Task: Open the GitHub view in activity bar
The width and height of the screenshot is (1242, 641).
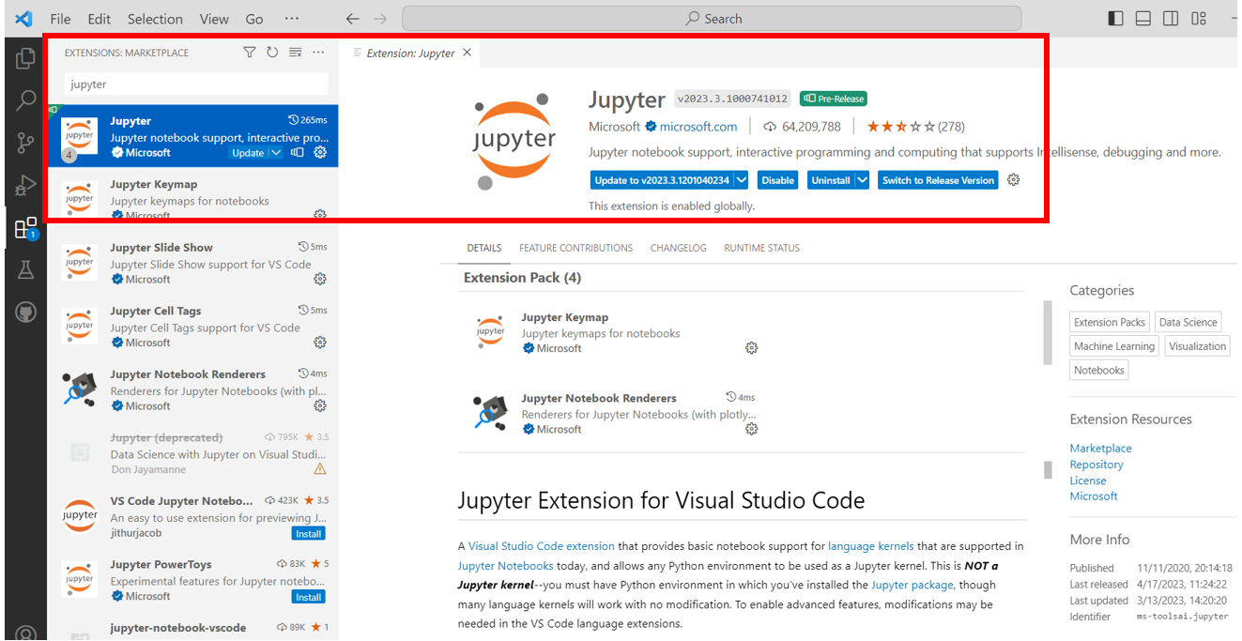Action: tap(25, 312)
